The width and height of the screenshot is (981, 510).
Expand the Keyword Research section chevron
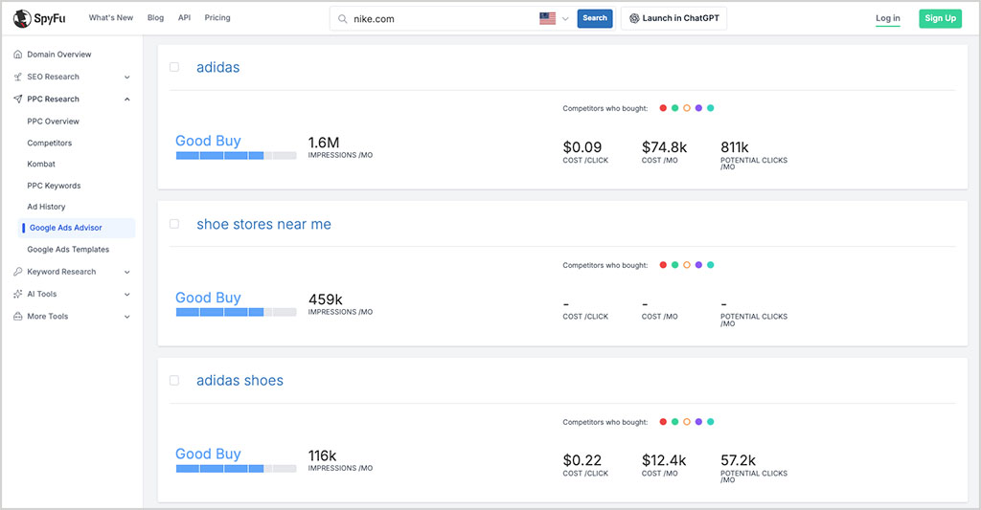pyautogui.click(x=127, y=273)
